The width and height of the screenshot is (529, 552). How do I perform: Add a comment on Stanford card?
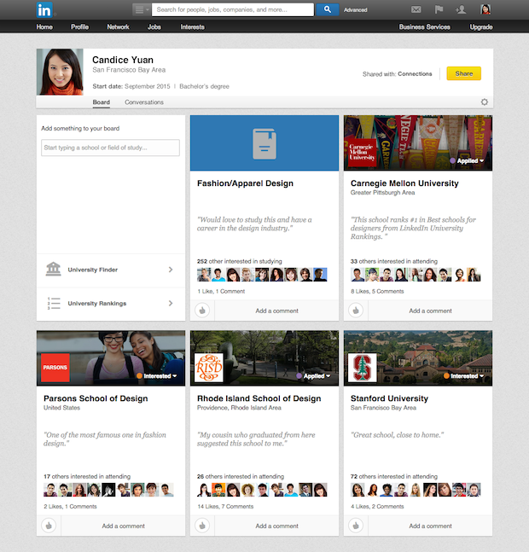pos(430,526)
